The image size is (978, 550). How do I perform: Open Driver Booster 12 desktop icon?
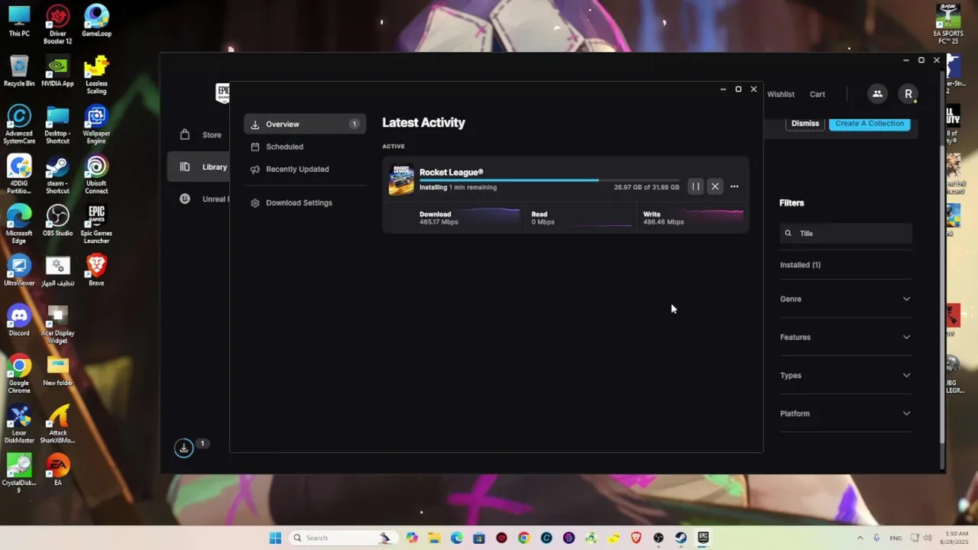(57, 24)
